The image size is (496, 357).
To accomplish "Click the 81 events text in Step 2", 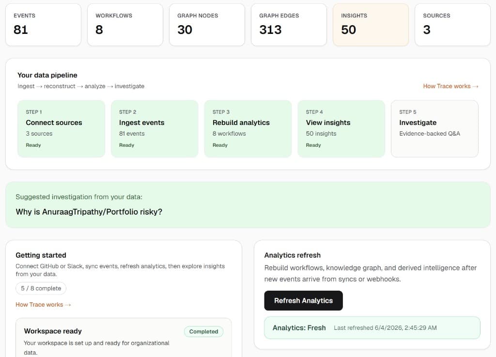I will pyautogui.click(x=132, y=133).
